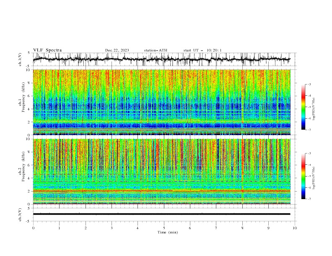The width and height of the screenshot is (332, 256).
Task: Click the ch.2 spectrogram panel
Action: point(161,172)
